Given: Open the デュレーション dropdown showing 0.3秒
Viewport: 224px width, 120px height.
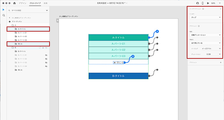Looking at the screenshot, I should click(x=213, y=54).
